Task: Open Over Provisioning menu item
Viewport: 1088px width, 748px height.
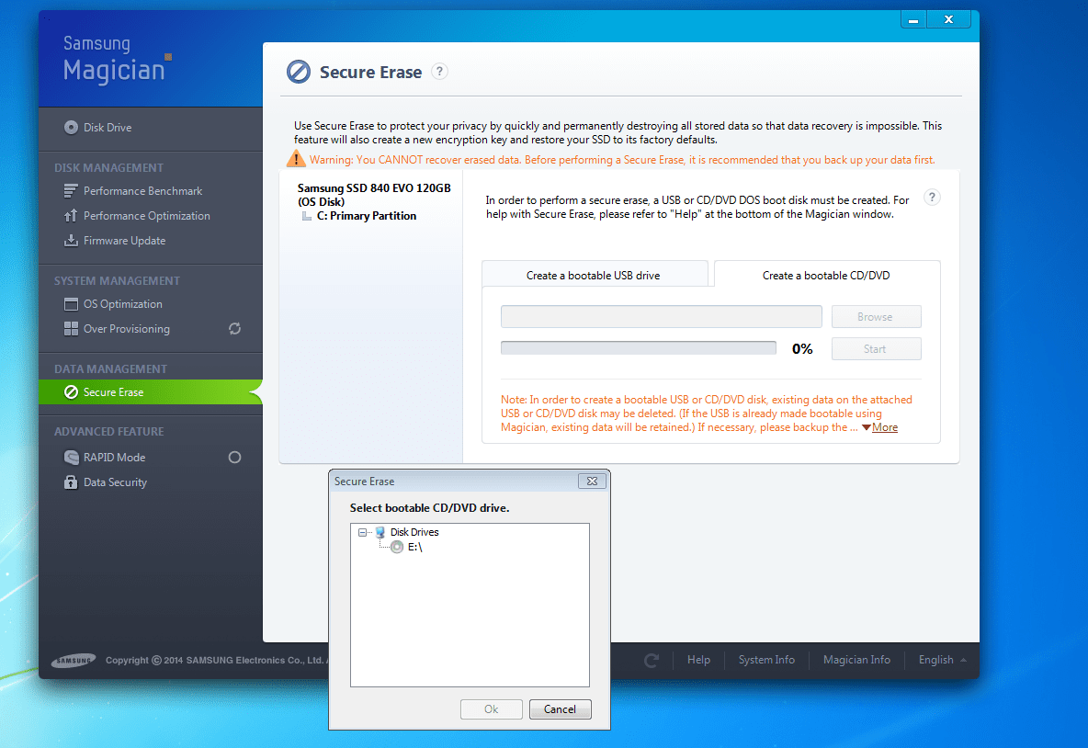Action: click(126, 329)
